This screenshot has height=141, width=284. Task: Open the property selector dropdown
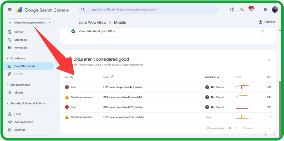pos(29,23)
